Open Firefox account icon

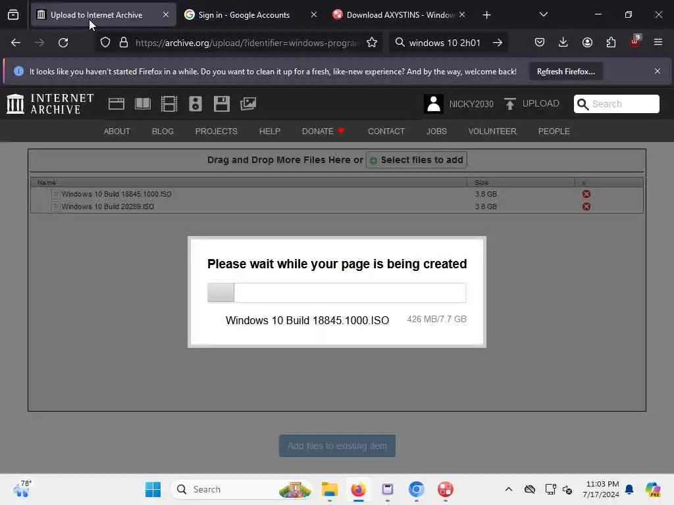click(x=587, y=42)
